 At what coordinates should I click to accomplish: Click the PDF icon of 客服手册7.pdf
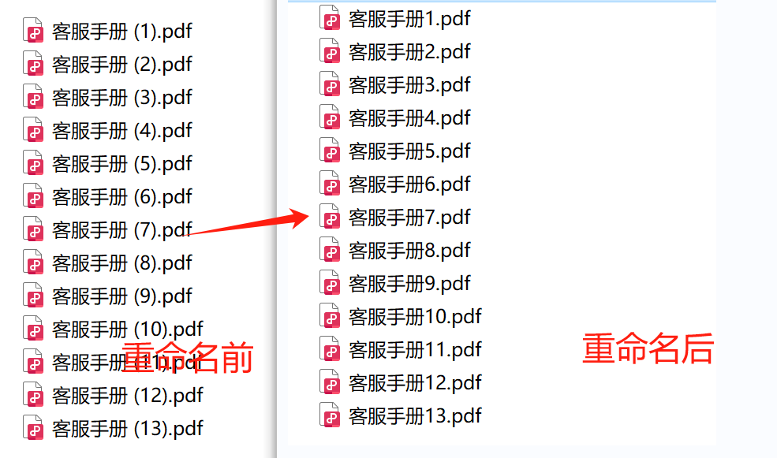pyautogui.click(x=330, y=217)
